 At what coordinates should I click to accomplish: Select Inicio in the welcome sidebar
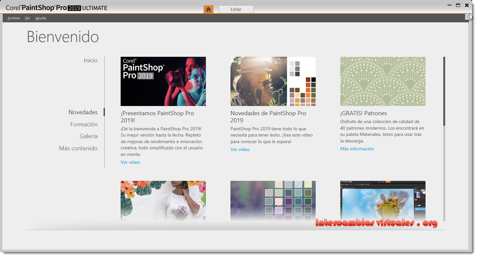(x=90, y=60)
